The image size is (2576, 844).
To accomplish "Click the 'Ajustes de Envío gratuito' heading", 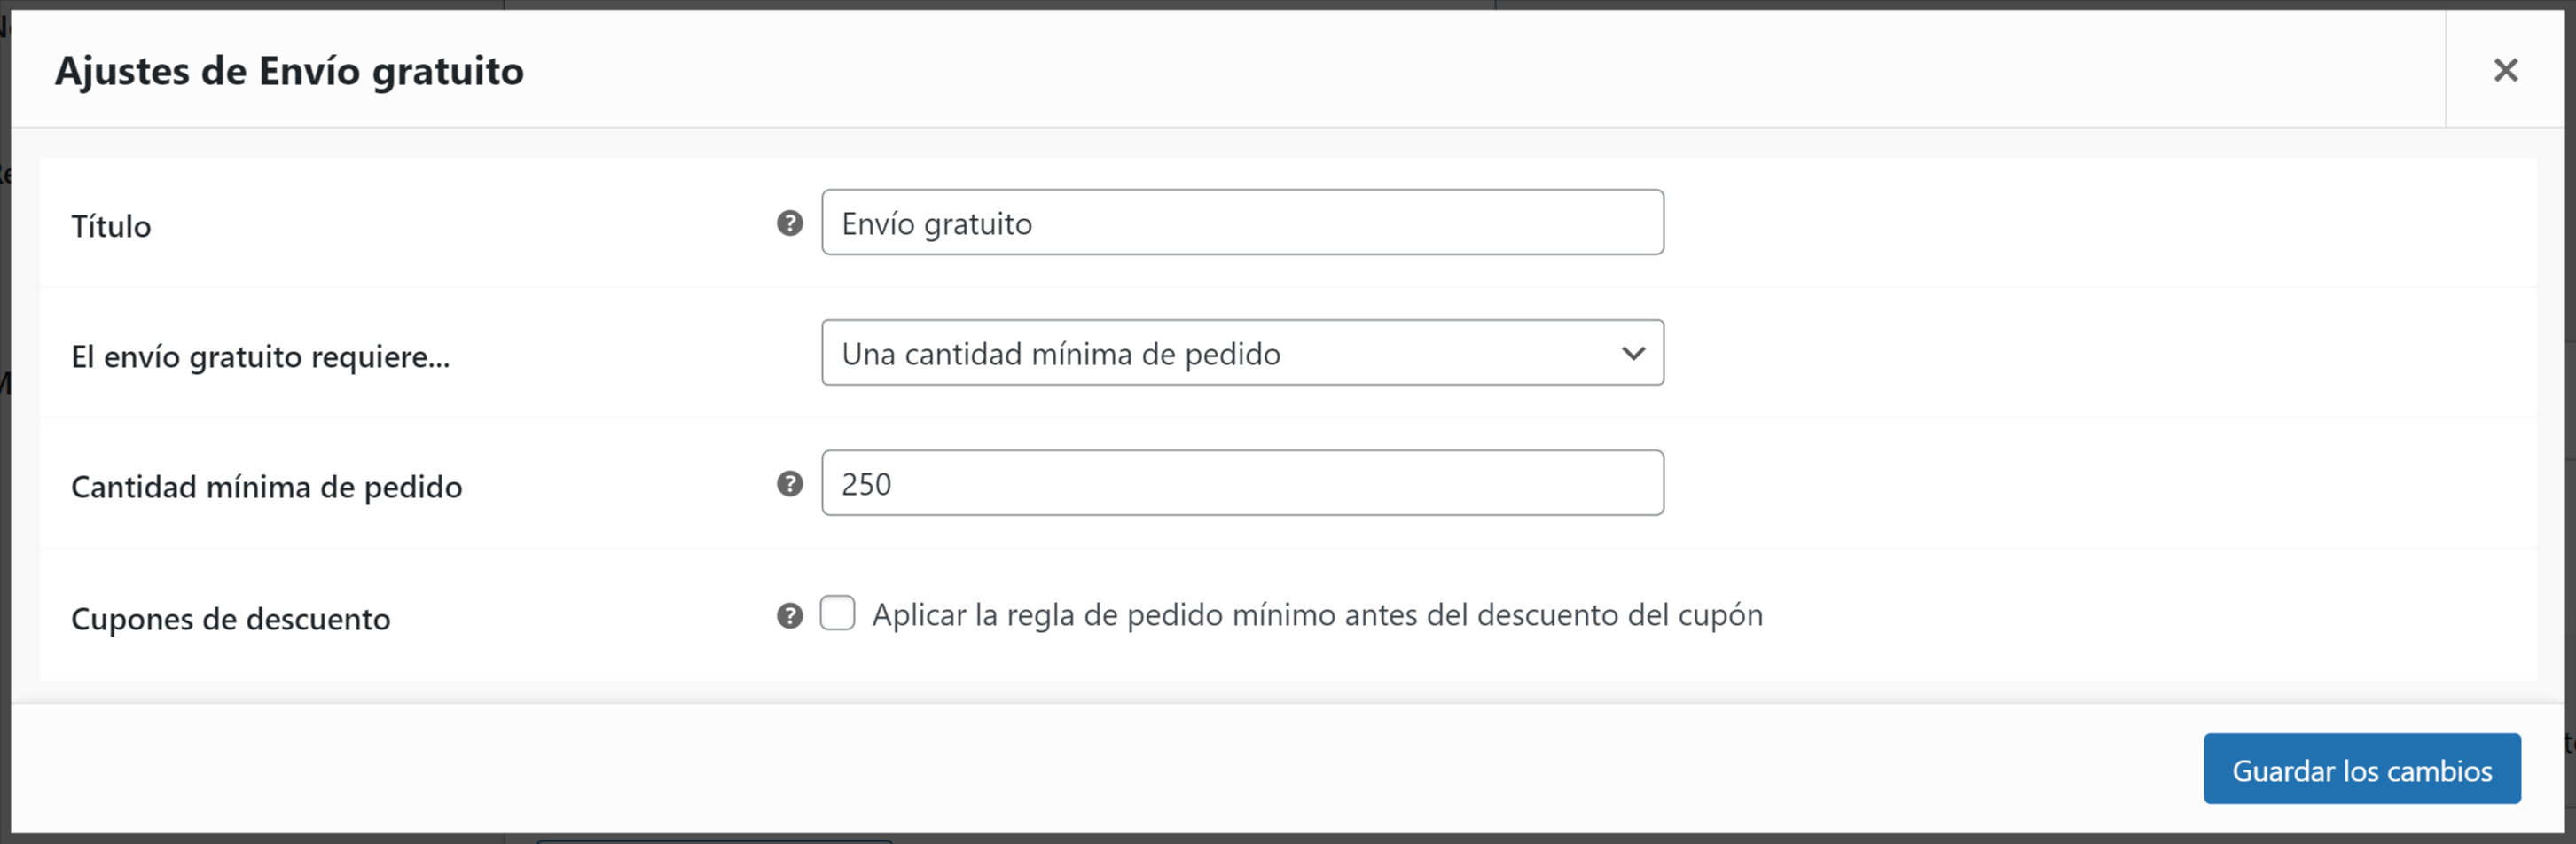I will pos(289,71).
